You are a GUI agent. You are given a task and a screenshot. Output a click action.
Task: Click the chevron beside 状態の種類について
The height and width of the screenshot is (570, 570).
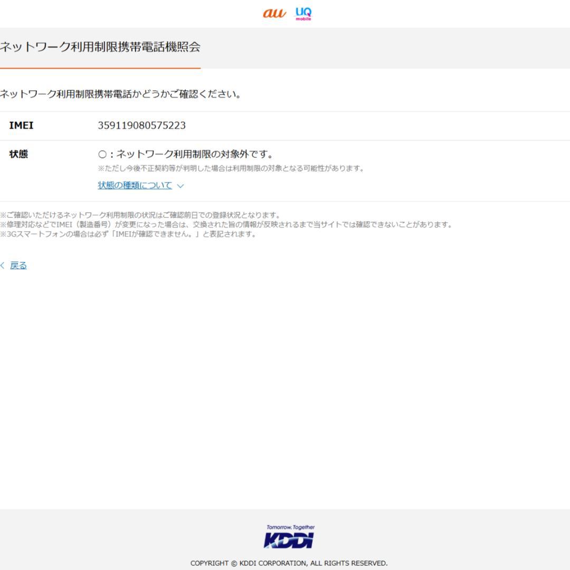(x=180, y=186)
